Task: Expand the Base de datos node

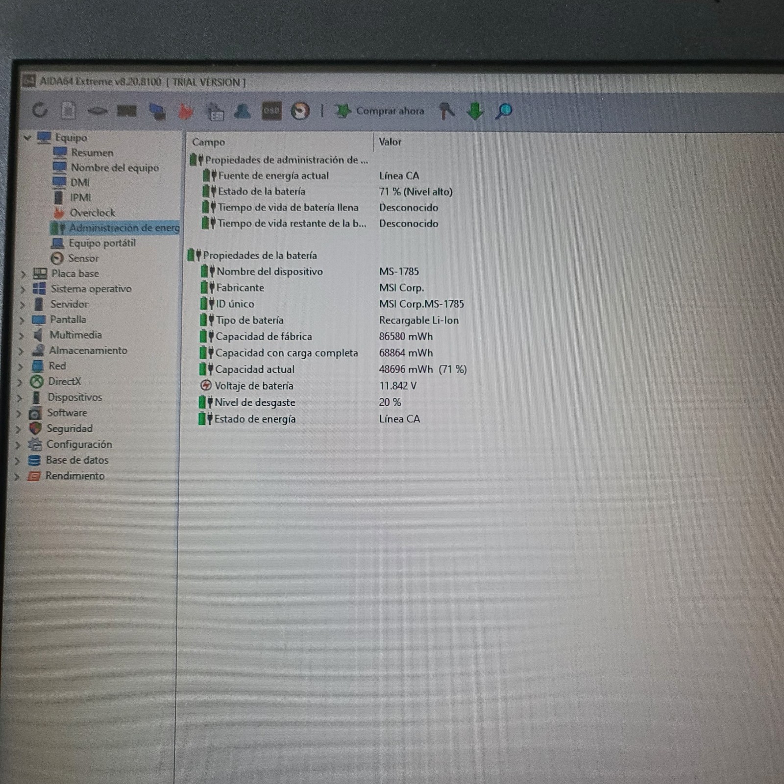Action: coord(17,461)
